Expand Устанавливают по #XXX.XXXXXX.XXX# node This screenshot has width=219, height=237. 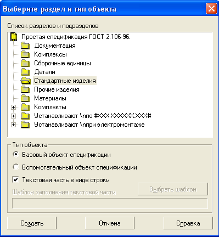coord(13,116)
